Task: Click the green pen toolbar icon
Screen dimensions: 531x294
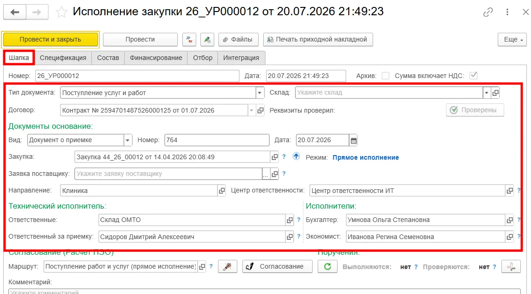Action: [x=207, y=40]
